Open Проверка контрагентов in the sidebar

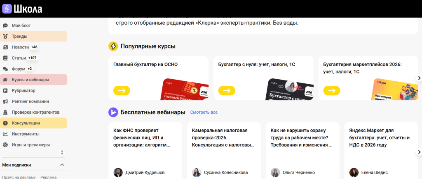(33, 112)
